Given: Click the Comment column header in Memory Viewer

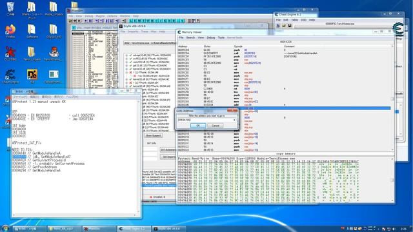Looking at the screenshot, I should coord(289,46).
